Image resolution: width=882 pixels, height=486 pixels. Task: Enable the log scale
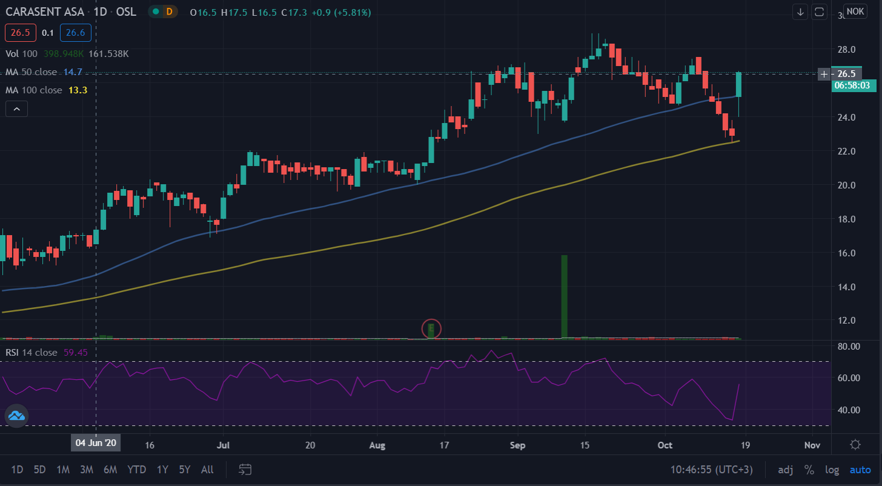[x=832, y=470]
